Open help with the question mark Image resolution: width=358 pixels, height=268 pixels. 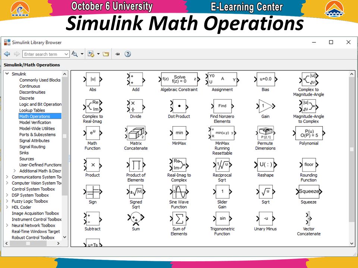(128, 54)
